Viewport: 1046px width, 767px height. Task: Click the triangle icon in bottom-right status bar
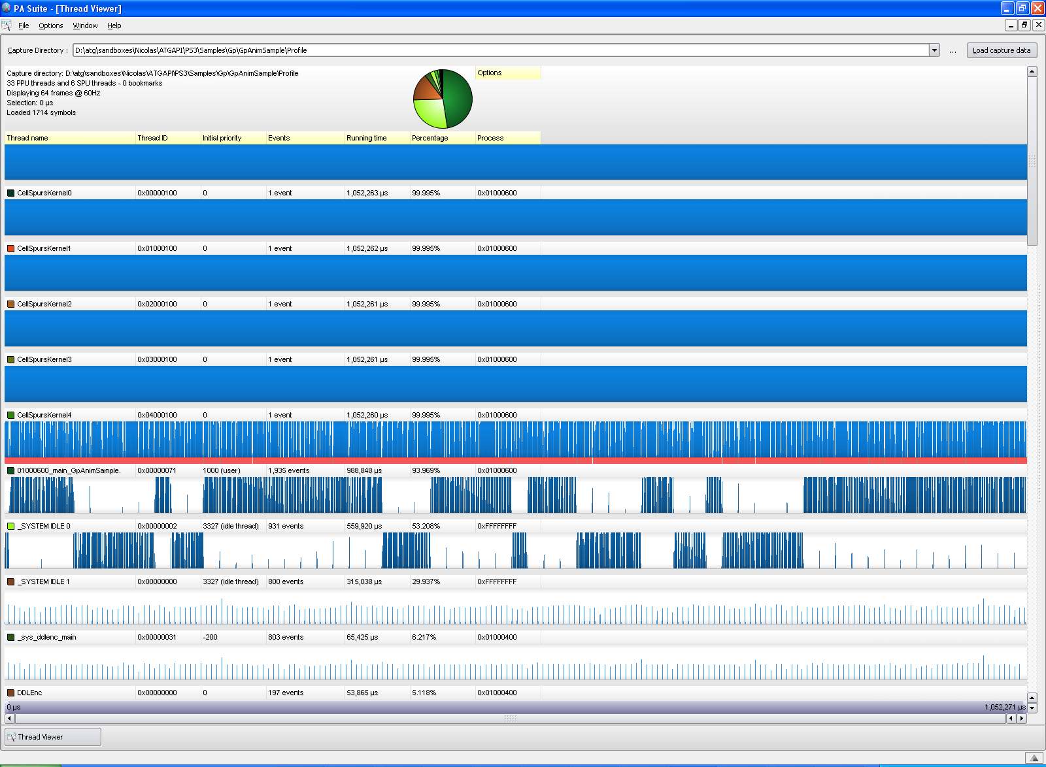(1034, 758)
